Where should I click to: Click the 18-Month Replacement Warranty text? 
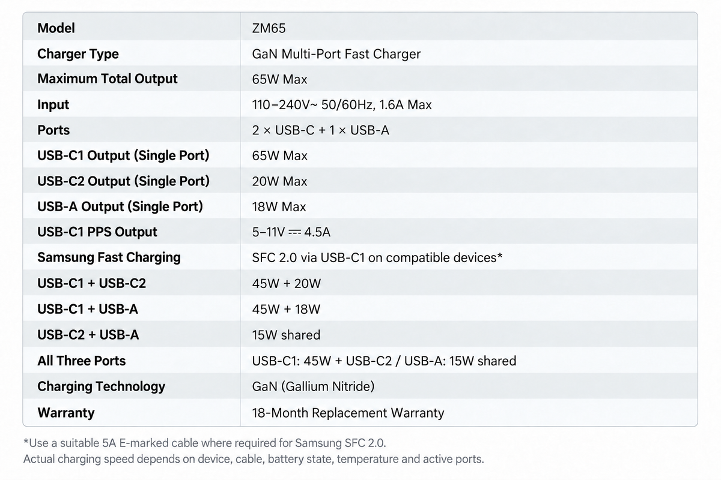click(348, 413)
